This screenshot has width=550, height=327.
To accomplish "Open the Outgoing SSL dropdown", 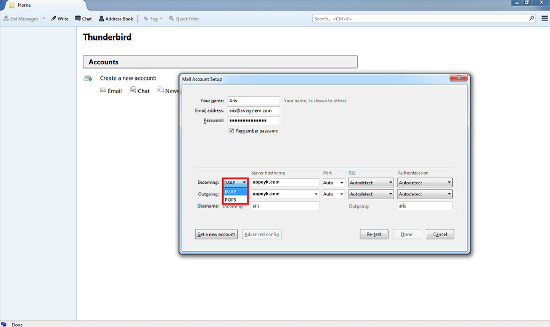I will [371, 194].
